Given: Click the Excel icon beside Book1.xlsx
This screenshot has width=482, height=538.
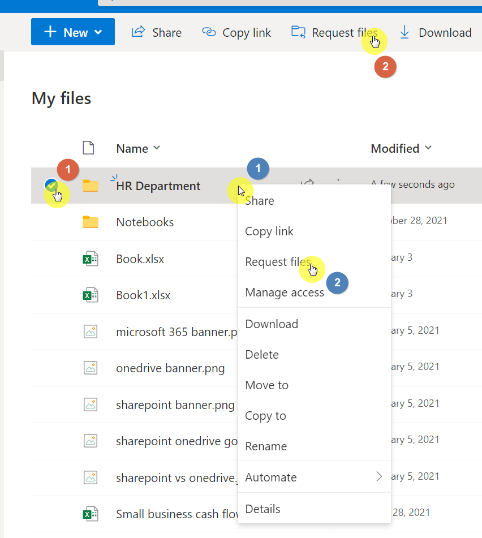Looking at the screenshot, I should click(91, 295).
